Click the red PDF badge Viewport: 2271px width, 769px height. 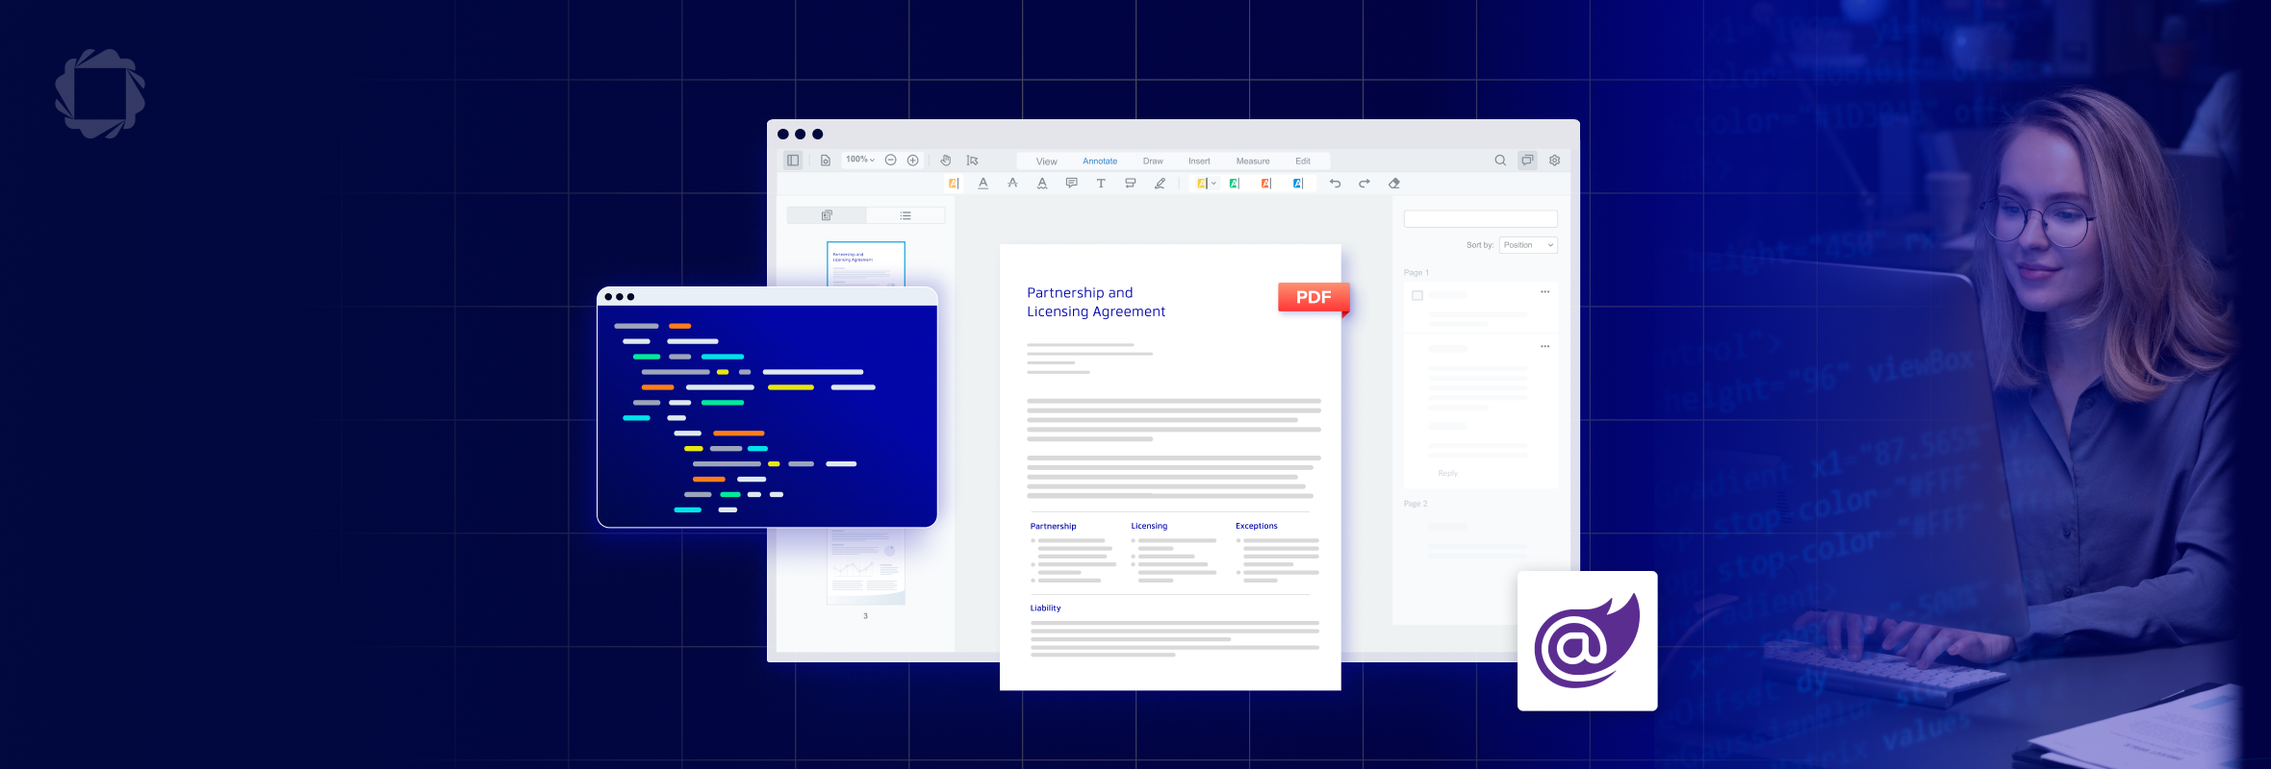pyautogui.click(x=1314, y=298)
